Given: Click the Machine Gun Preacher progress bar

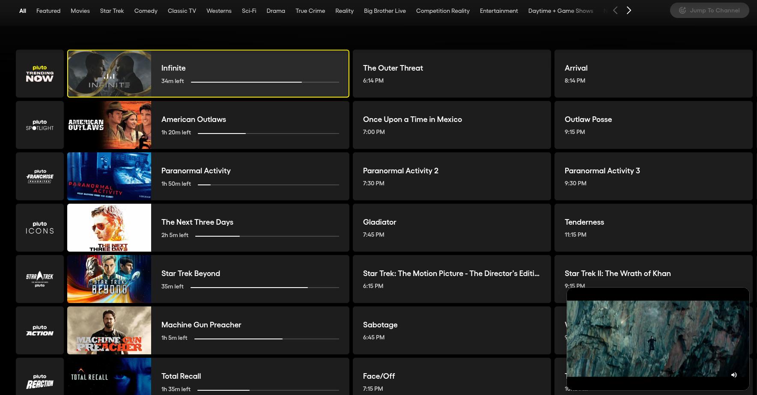Looking at the screenshot, I should pos(267,339).
